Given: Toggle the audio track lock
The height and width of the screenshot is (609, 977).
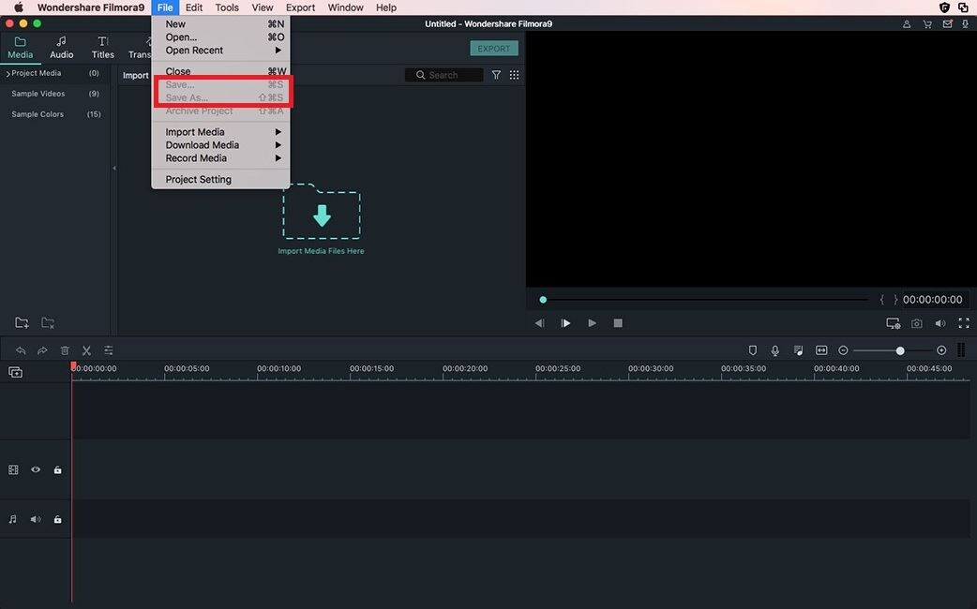Looking at the screenshot, I should pos(57,519).
